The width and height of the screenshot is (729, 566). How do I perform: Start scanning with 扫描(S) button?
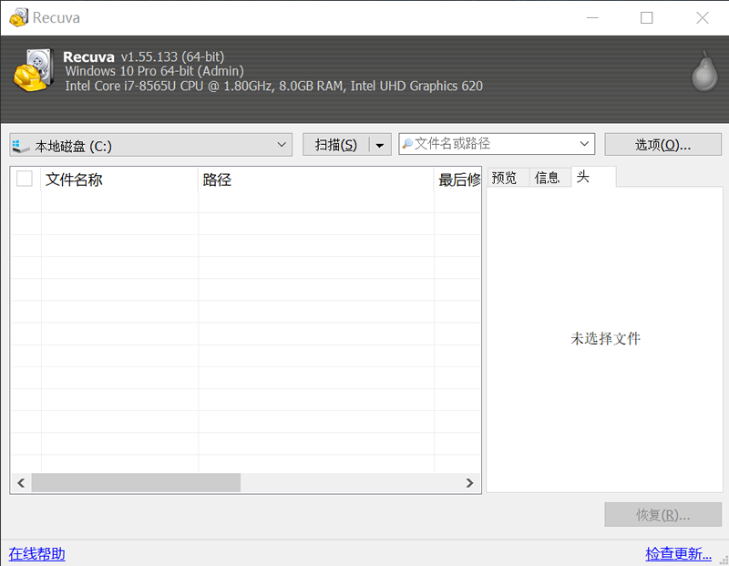(336, 145)
